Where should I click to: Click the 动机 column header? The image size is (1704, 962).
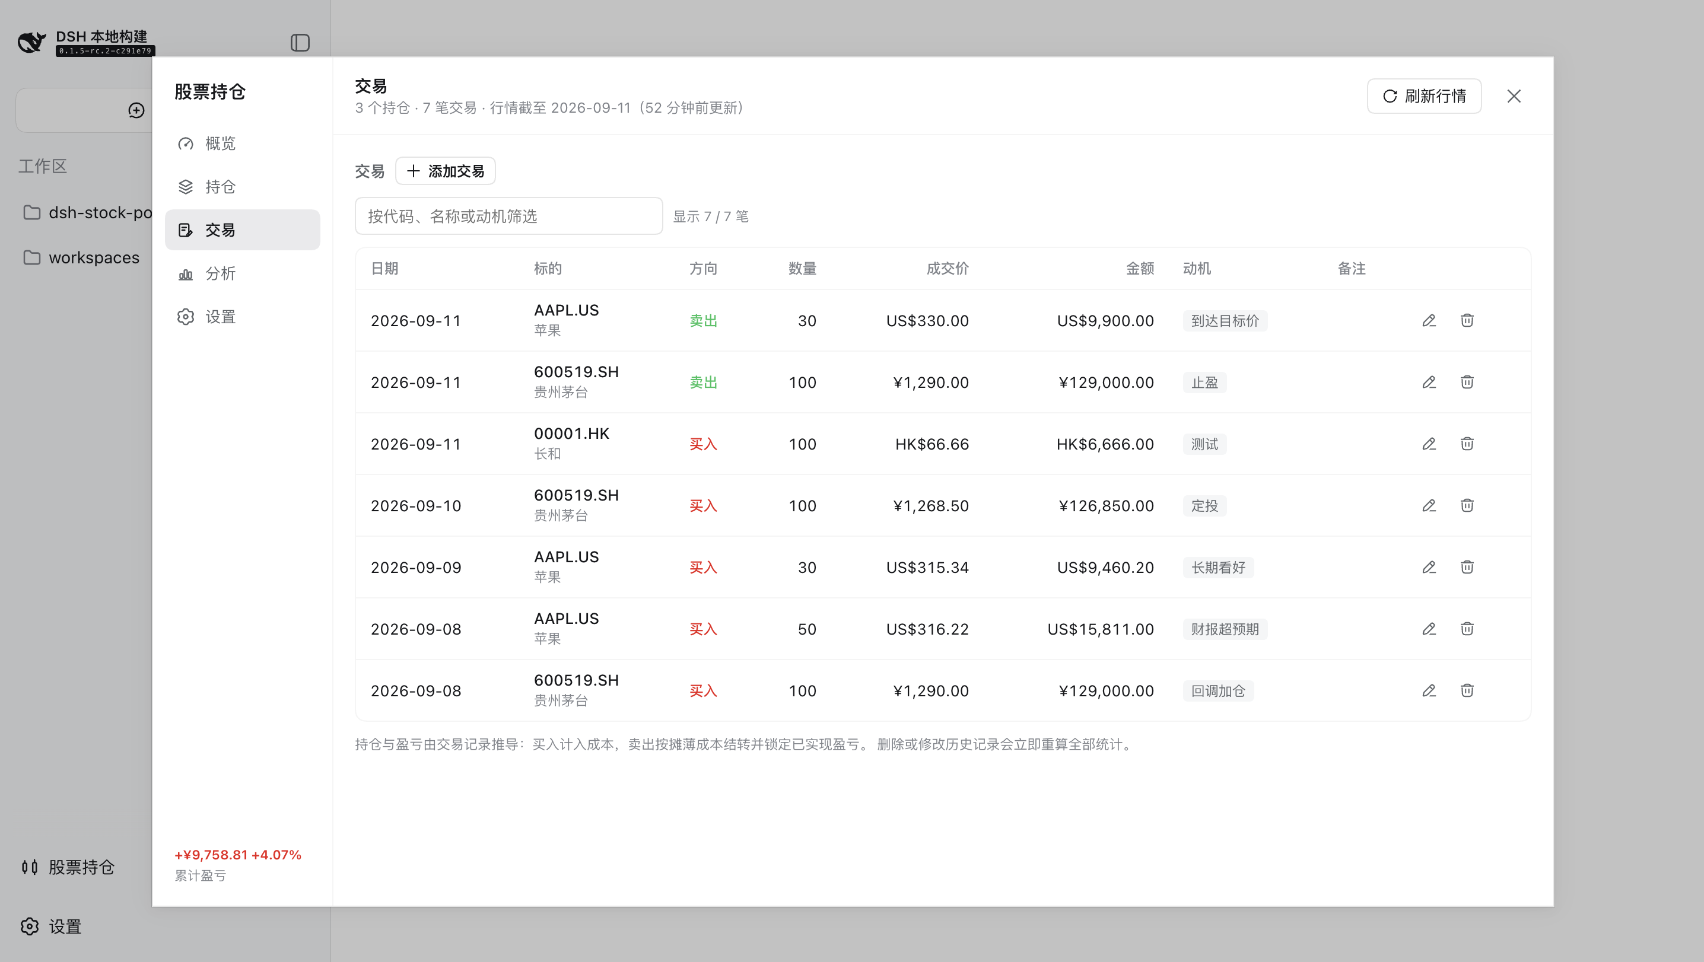coord(1197,269)
